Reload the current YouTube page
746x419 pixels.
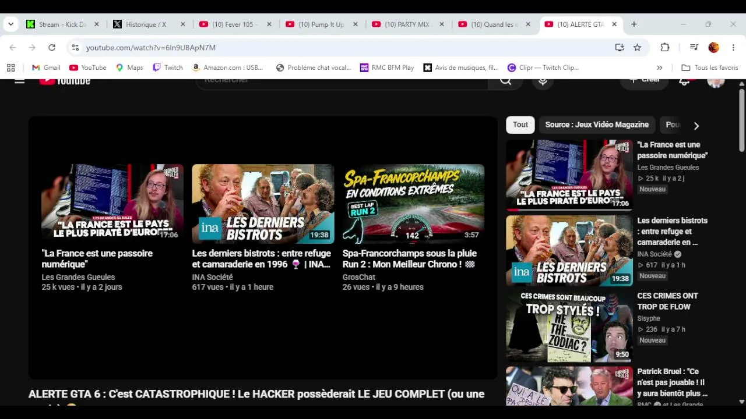(x=52, y=48)
